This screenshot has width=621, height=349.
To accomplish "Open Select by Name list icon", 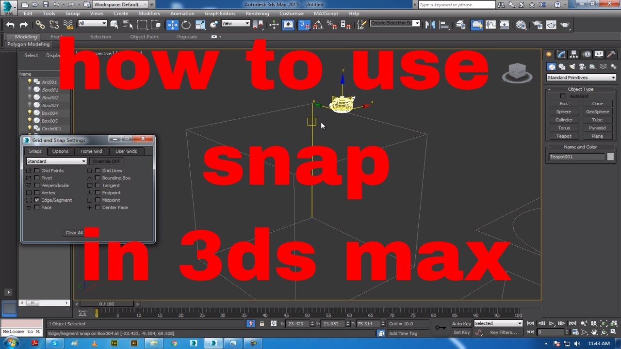I will pyautogui.click(x=128, y=24).
